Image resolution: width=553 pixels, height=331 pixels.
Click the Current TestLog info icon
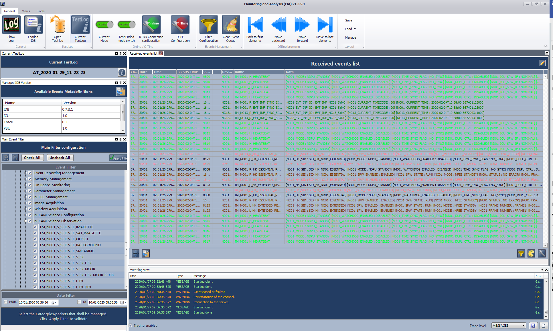click(x=122, y=72)
